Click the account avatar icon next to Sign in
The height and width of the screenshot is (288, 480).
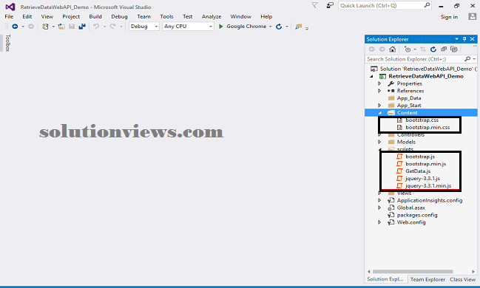coord(473,16)
